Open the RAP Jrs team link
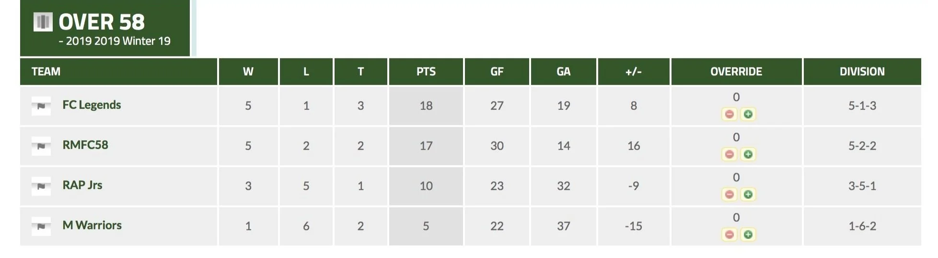938x258 pixels. [x=82, y=185]
